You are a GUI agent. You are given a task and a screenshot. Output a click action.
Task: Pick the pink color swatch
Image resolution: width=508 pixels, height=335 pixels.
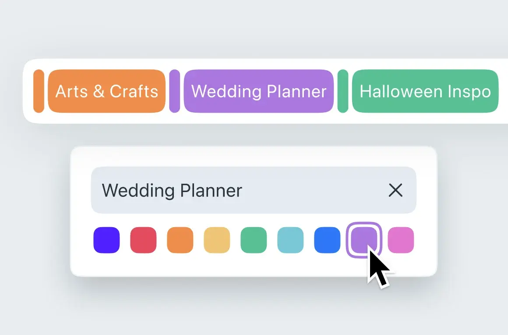401,240
